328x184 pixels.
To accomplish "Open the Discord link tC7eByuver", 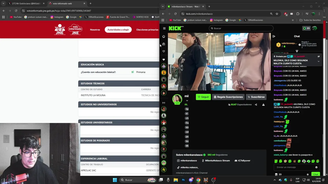I will pos(242,160).
